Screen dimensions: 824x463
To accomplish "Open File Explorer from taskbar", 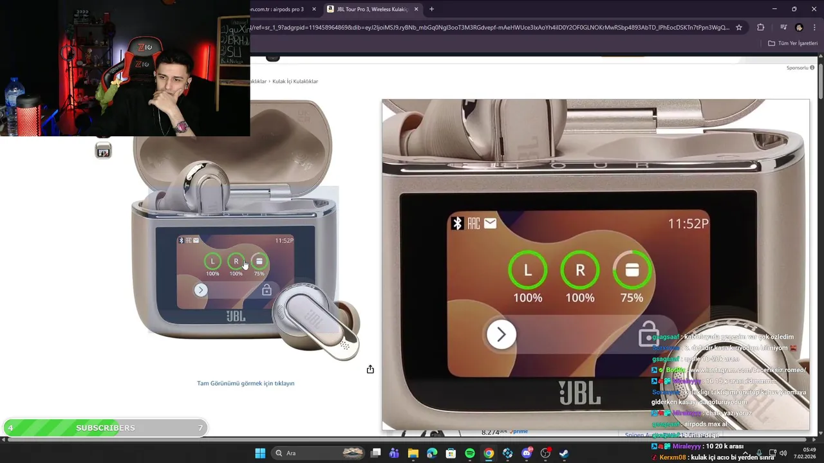I will [413, 453].
